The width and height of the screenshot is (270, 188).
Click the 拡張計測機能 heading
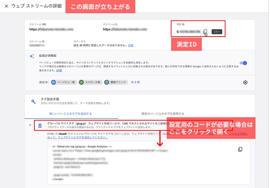tap(48, 56)
